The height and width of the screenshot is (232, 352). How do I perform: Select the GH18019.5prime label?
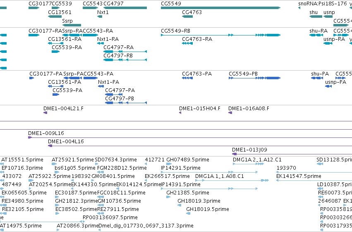coord(207,210)
